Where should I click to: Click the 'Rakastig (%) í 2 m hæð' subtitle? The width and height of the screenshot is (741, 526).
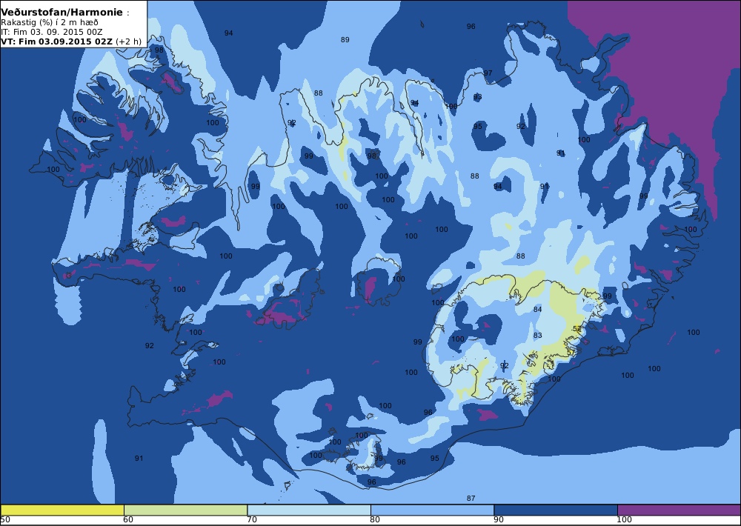coord(50,23)
